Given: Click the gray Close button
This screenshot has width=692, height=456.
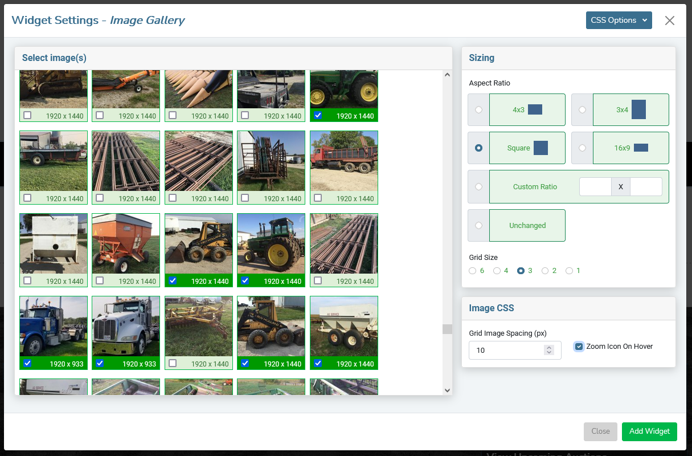Looking at the screenshot, I should [x=600, y=431].
